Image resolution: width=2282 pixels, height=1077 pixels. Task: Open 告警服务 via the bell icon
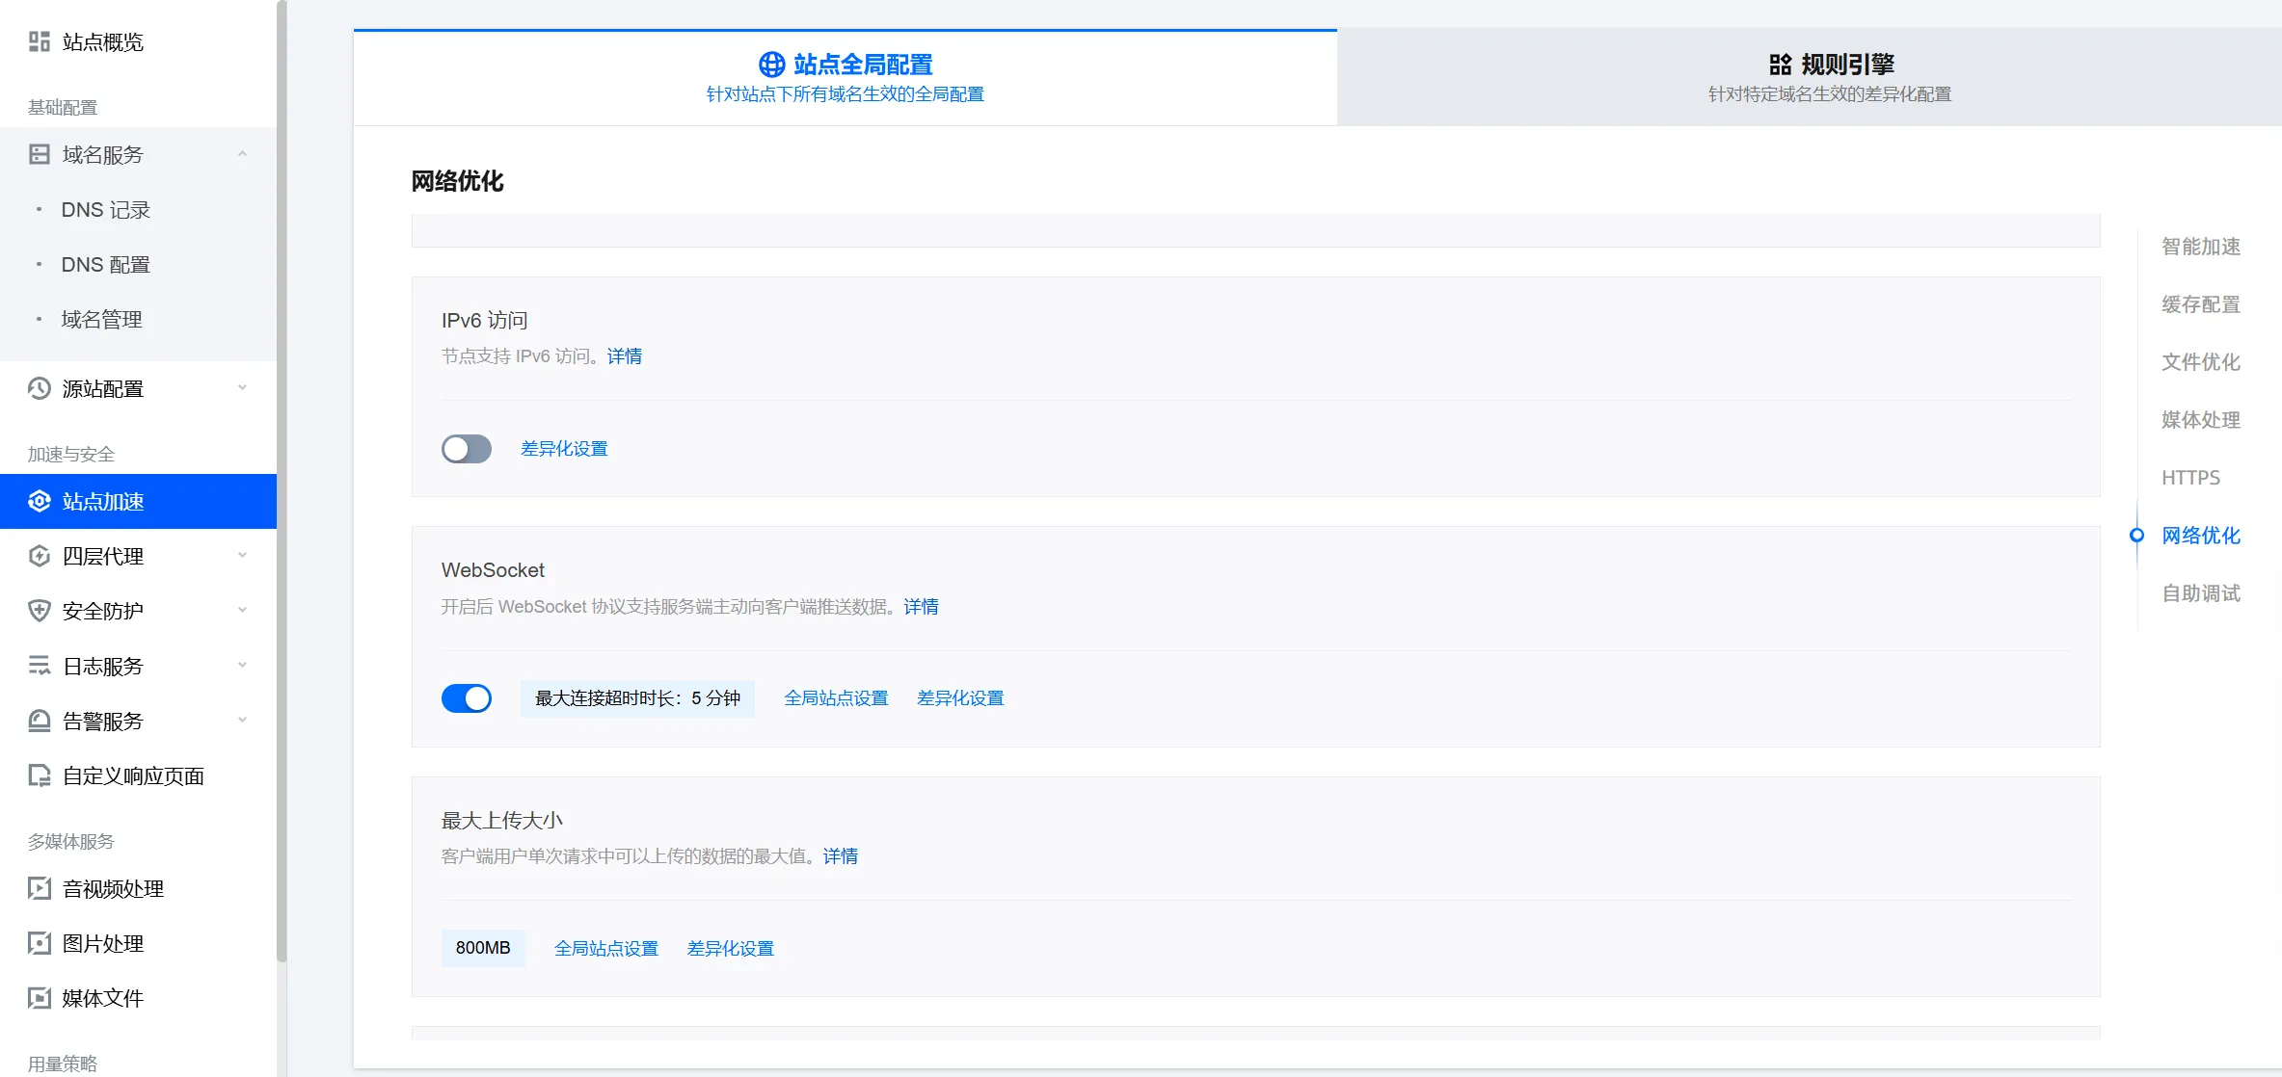point(39,720)
